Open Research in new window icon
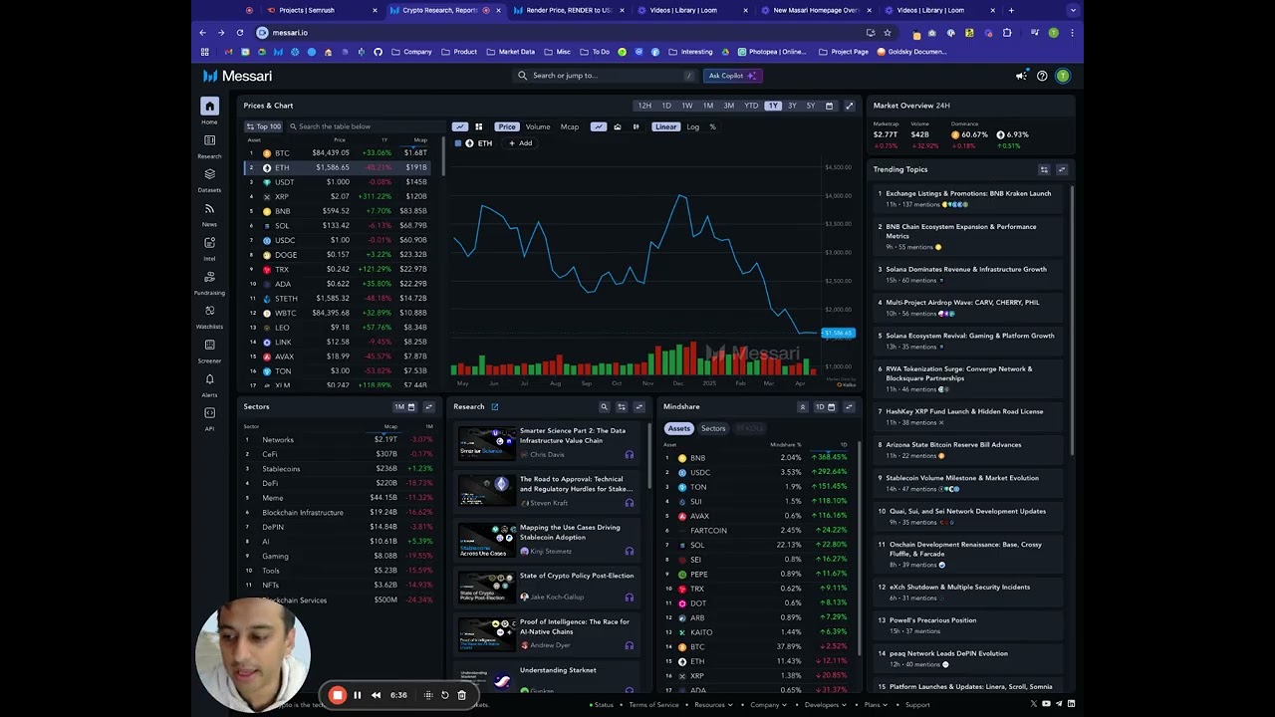Image resolution: width=1275 pixels, height=717 pixels. [494, 407]
